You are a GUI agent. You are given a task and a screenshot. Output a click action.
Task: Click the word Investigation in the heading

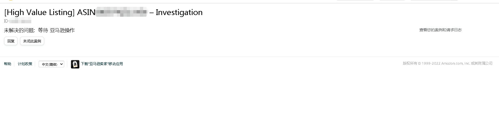coord(179,12)
